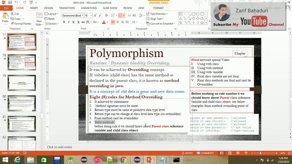Switch to Reading View in the status bar
The width and height of the screenshot is (292, 164).
(x=238, y=153)
